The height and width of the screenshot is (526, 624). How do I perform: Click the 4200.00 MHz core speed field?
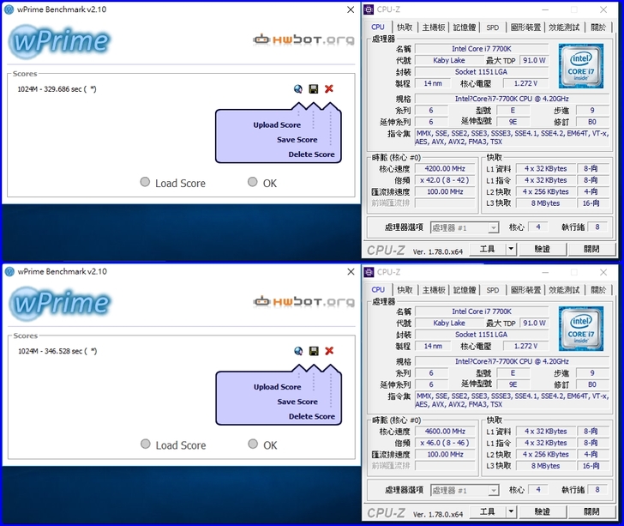pos(445,168)
